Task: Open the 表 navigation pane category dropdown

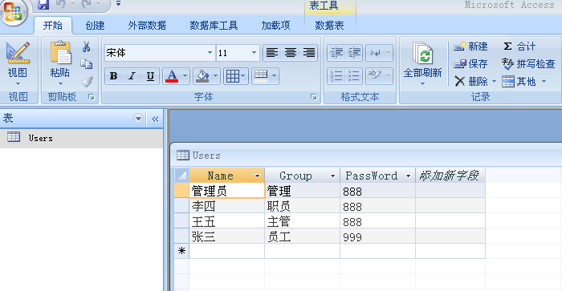Action: click(138, 119)
